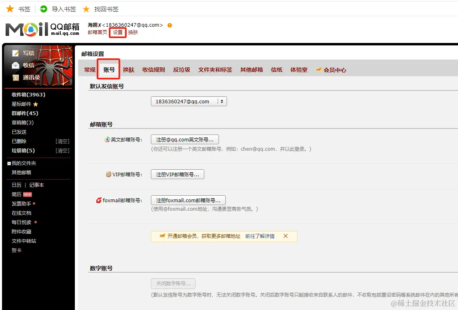Click the QQ邮箱 Mail logo
The height and width of the screenshot is (310, 458).
(x=41, y=30)
